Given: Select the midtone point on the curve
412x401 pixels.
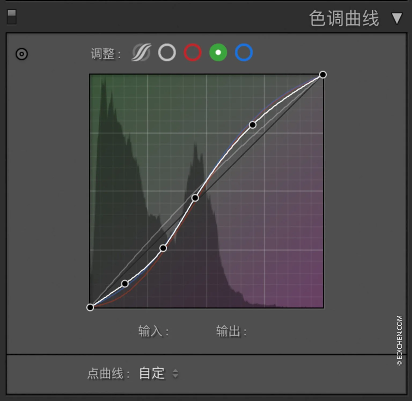Looking at the screenshot, I should [195, 198].
